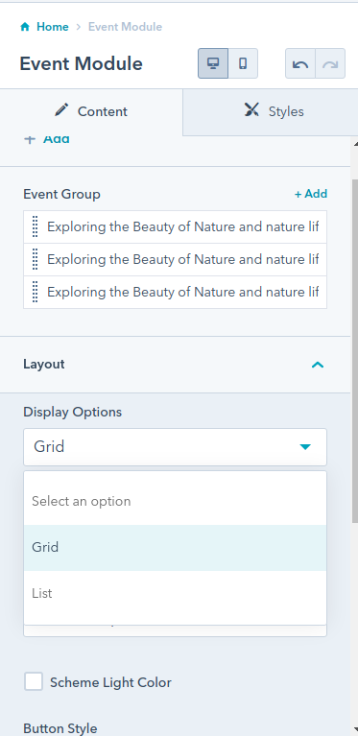Open the Display Options Grid dropdown
This screenshot has width=358, height=736.
tap(175, 447)
